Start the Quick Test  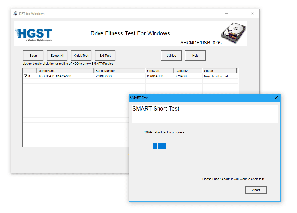(81, 56)
